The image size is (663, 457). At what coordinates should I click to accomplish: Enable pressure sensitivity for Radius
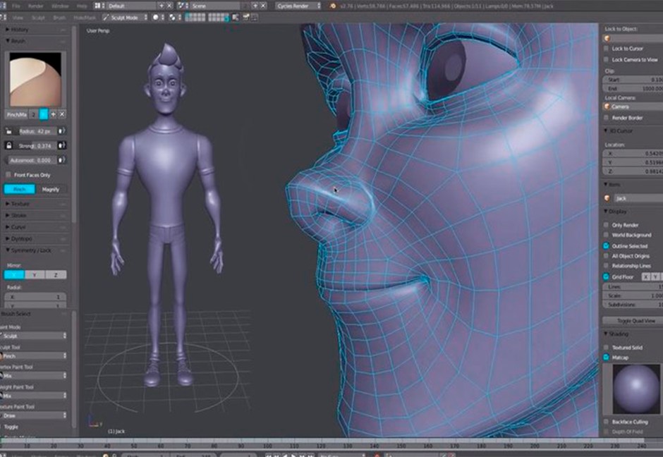click(x=62, y=130)
